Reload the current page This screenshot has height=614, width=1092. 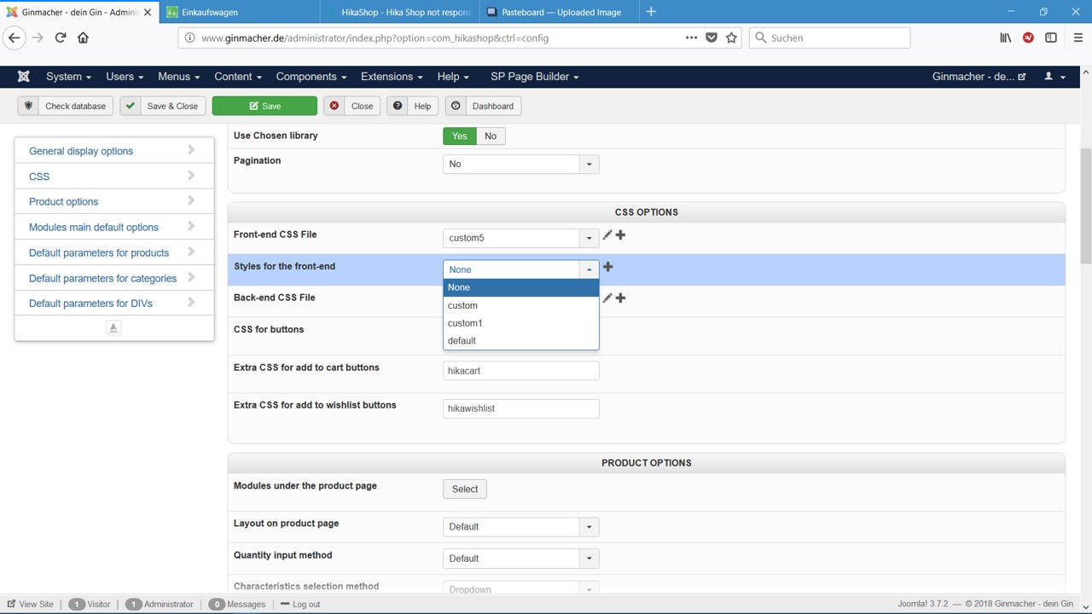[x=61, y=38]
